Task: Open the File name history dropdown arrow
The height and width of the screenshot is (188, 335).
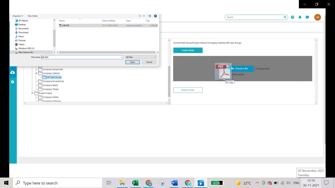Action: (122, 57)
